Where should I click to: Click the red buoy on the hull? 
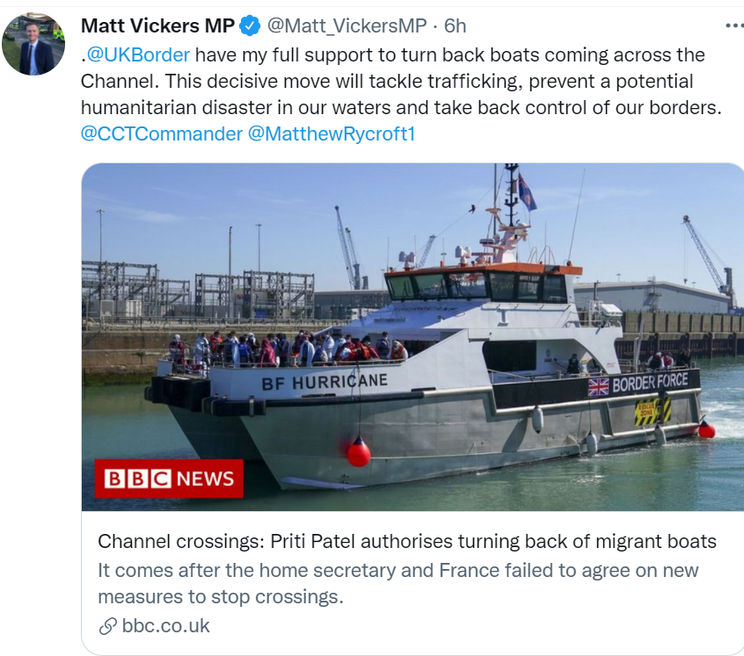[x=359, y=452]
